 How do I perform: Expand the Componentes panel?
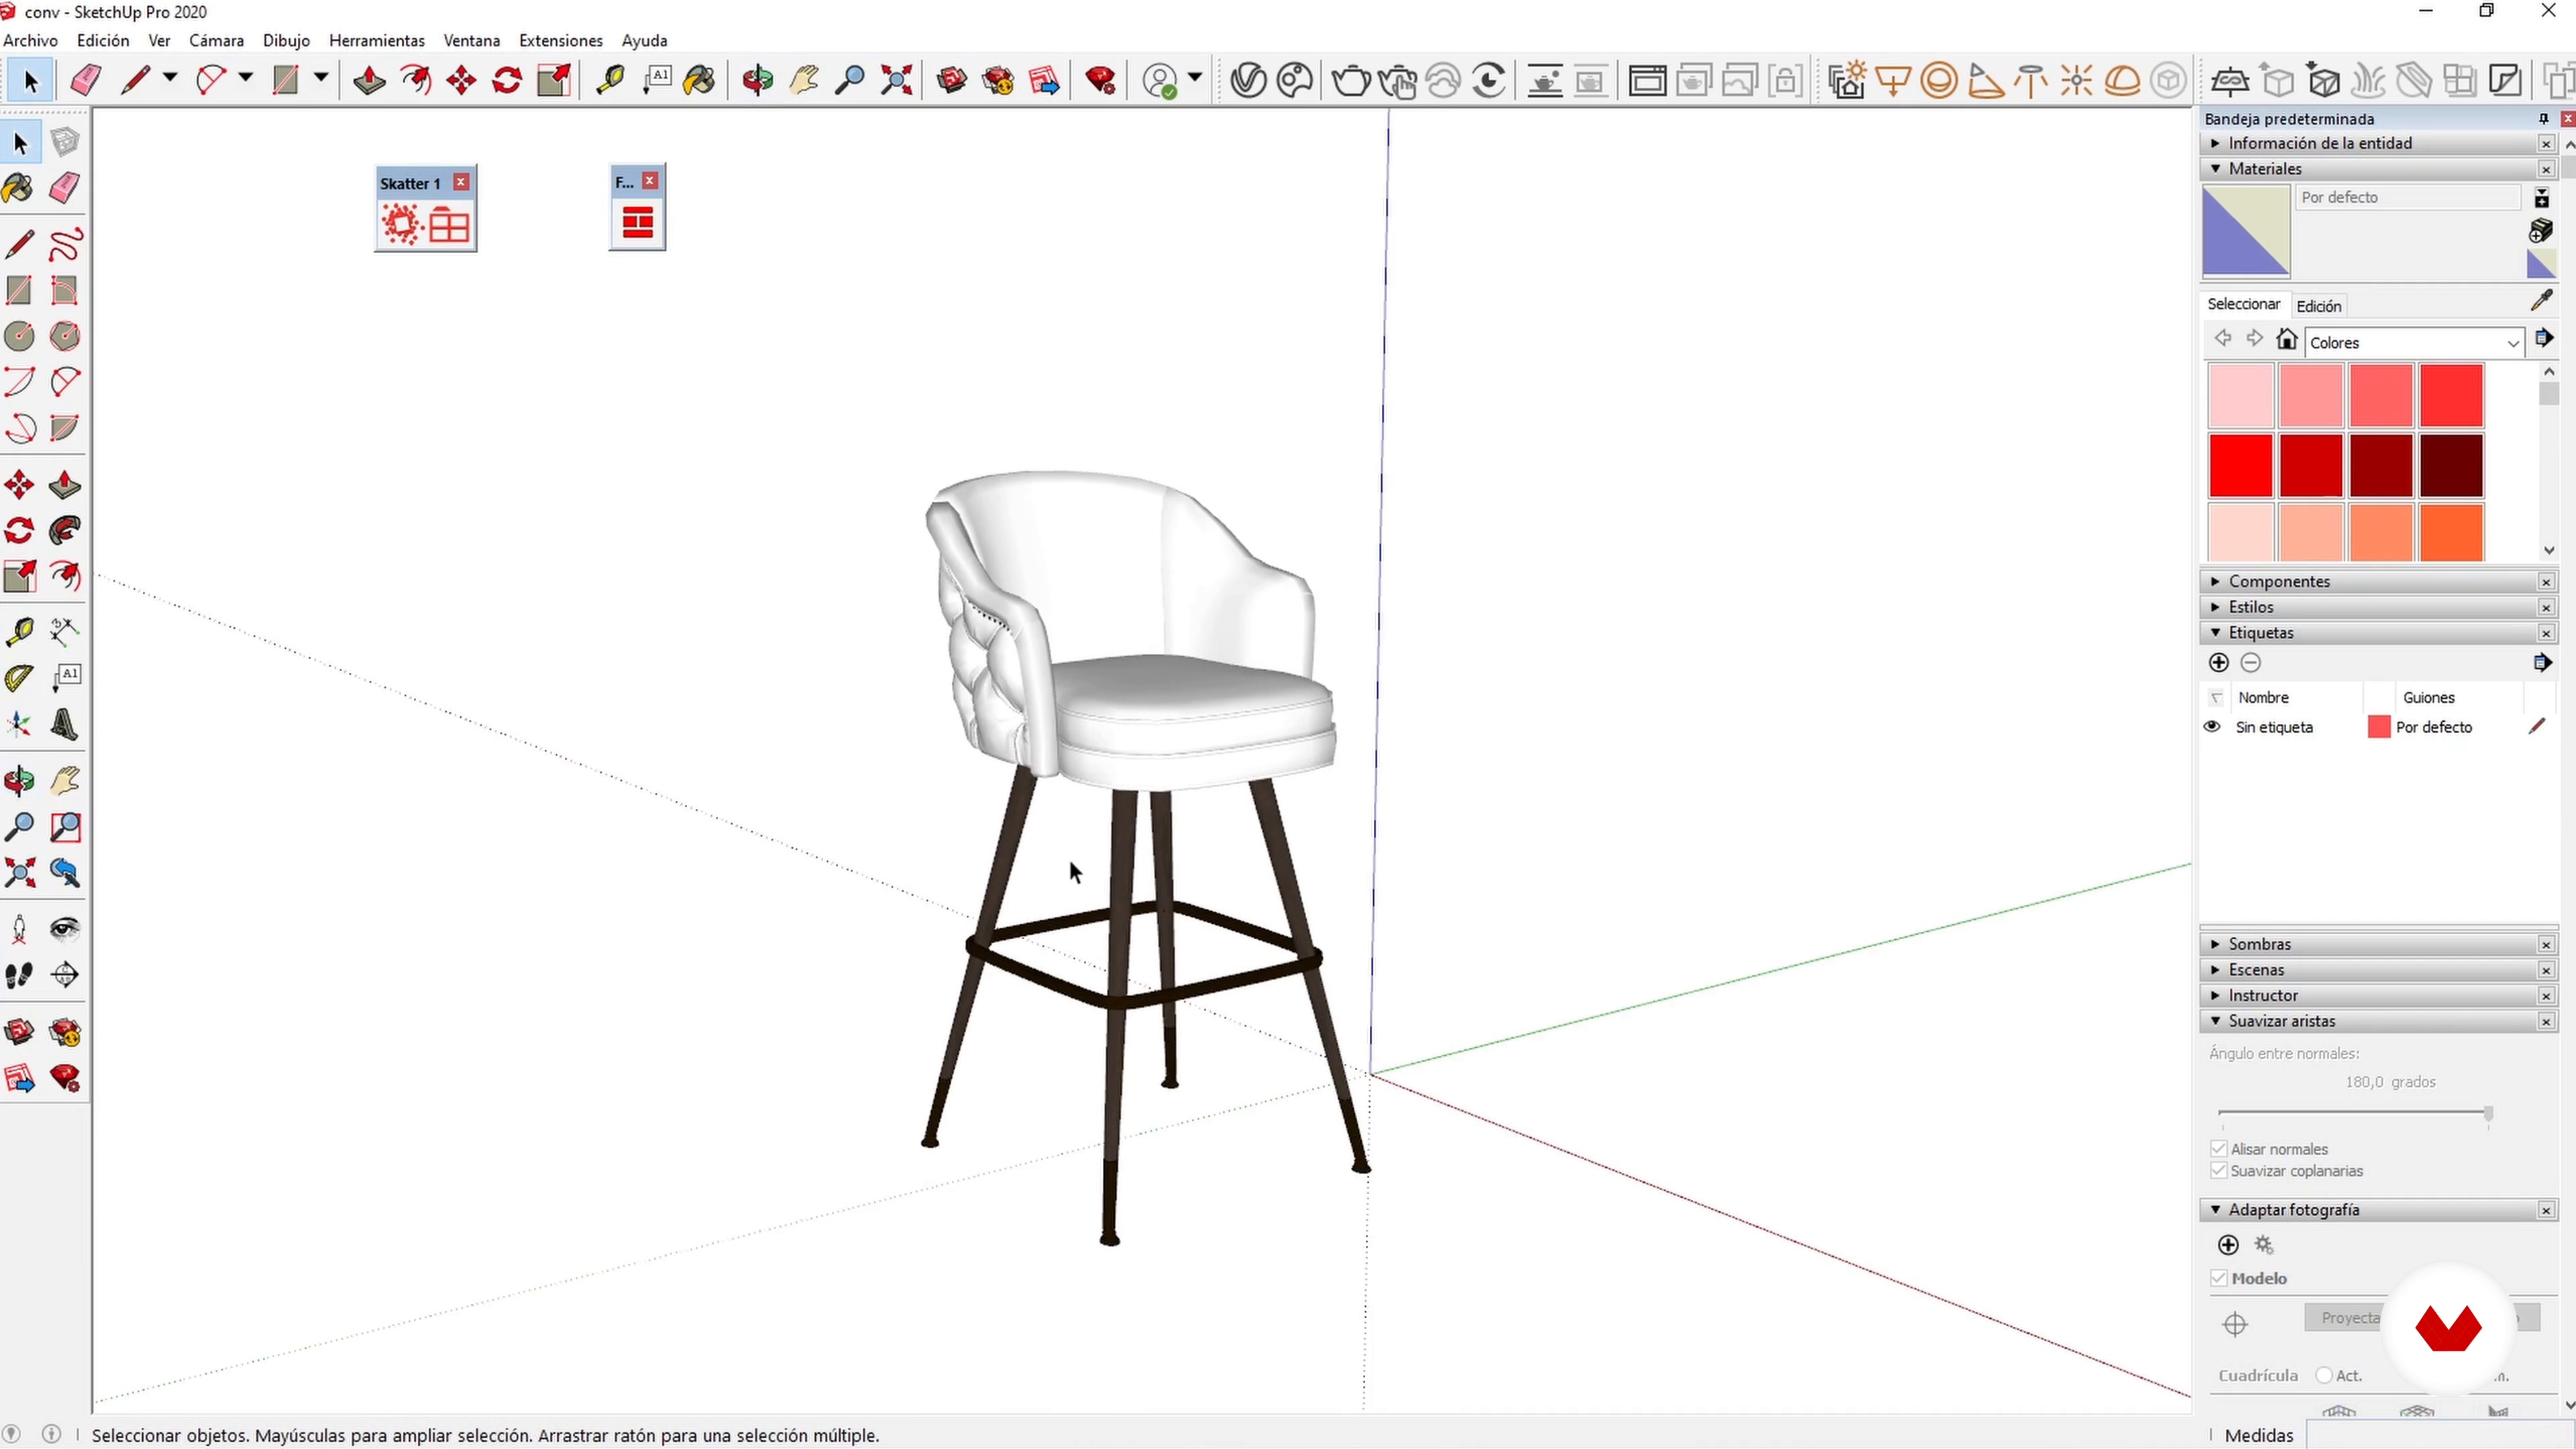pos(2279,581)
